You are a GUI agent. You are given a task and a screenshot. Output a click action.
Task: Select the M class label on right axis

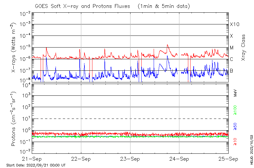pyautogui.click(x=232, y=48)
